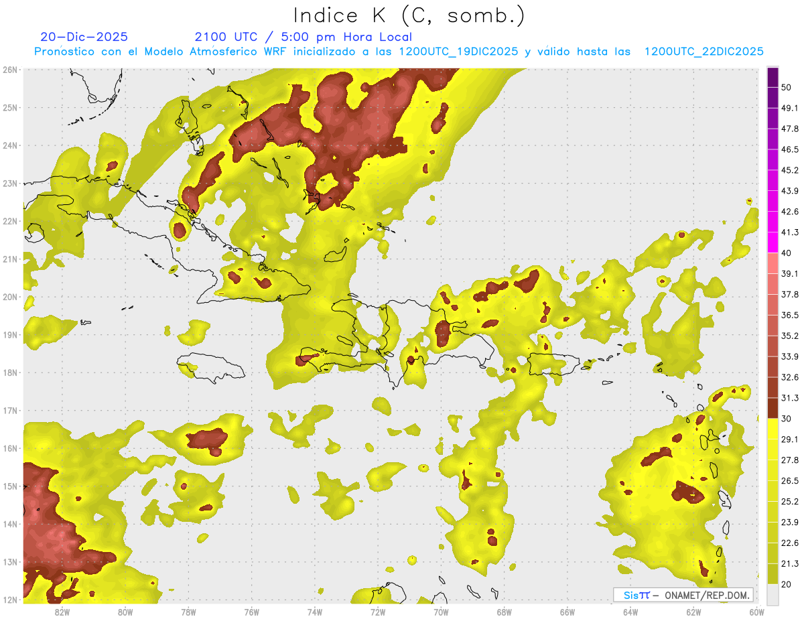This screenshot has width=804, height=621.
Task: Click the color bar label '27.8'
Action: [789, 460]
